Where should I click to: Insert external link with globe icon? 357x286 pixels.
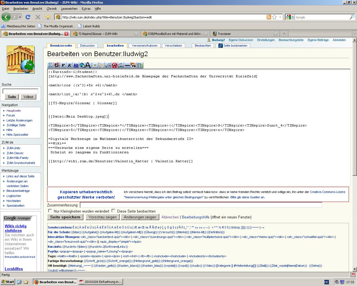(82, 65)
